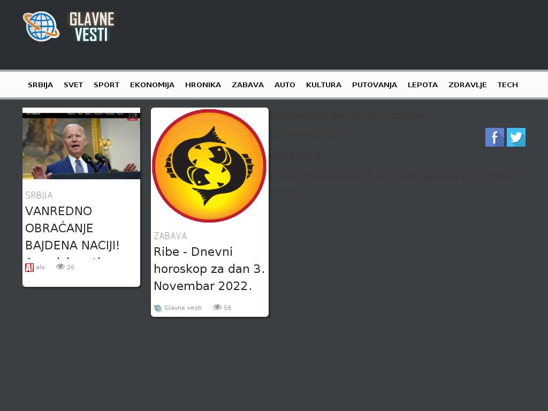Click the Glavne Vesti logo text

tap(92, 26)
